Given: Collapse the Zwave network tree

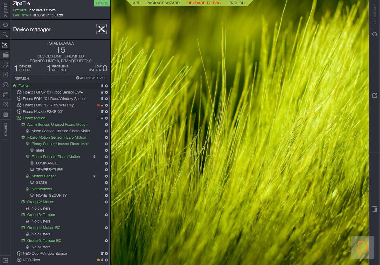Looking at the screenshot, I should coord(14,86).
